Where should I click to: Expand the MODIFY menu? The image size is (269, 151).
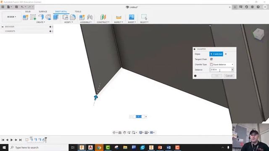coord(69,22)
